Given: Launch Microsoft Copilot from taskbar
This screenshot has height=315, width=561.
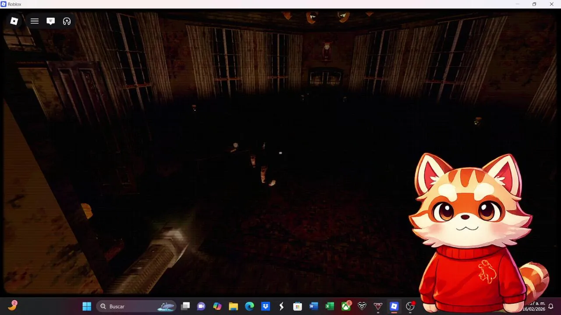Looking at the screenshot, I should click(217, 306).
